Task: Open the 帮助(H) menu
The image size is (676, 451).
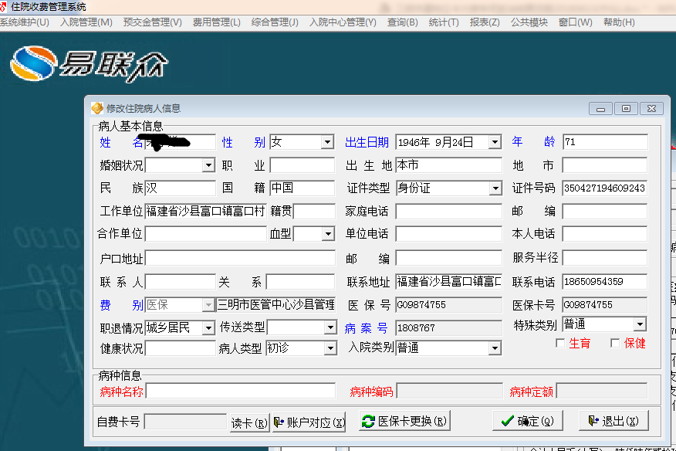Action: pyautogui.click(x=619, y=22)
